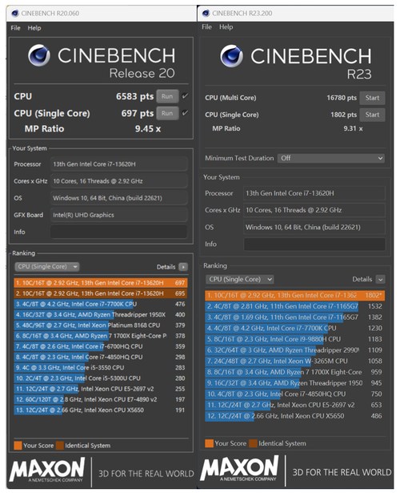400x493 pixels.
Task: Select R23 ranking row Threadripper 2990
Action: [295, 350]
